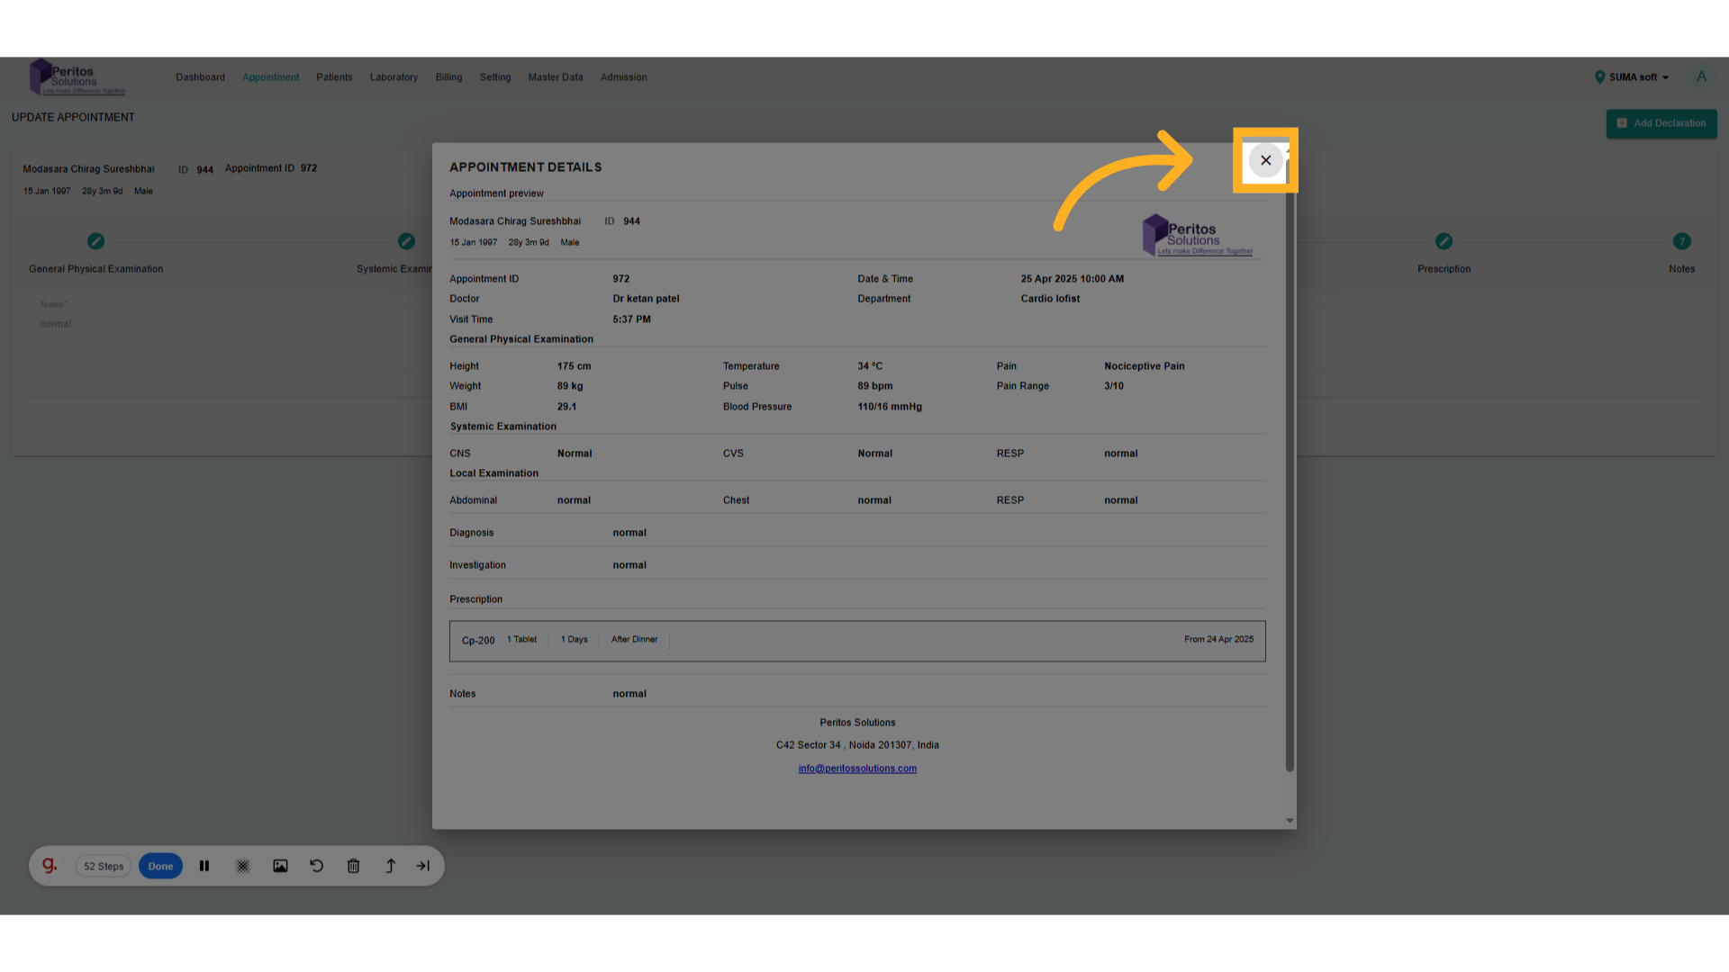The height and width of the screenshot is (972, 1729).
Task: Expand the SUMA soft location dropdown
Action: 1633,77
